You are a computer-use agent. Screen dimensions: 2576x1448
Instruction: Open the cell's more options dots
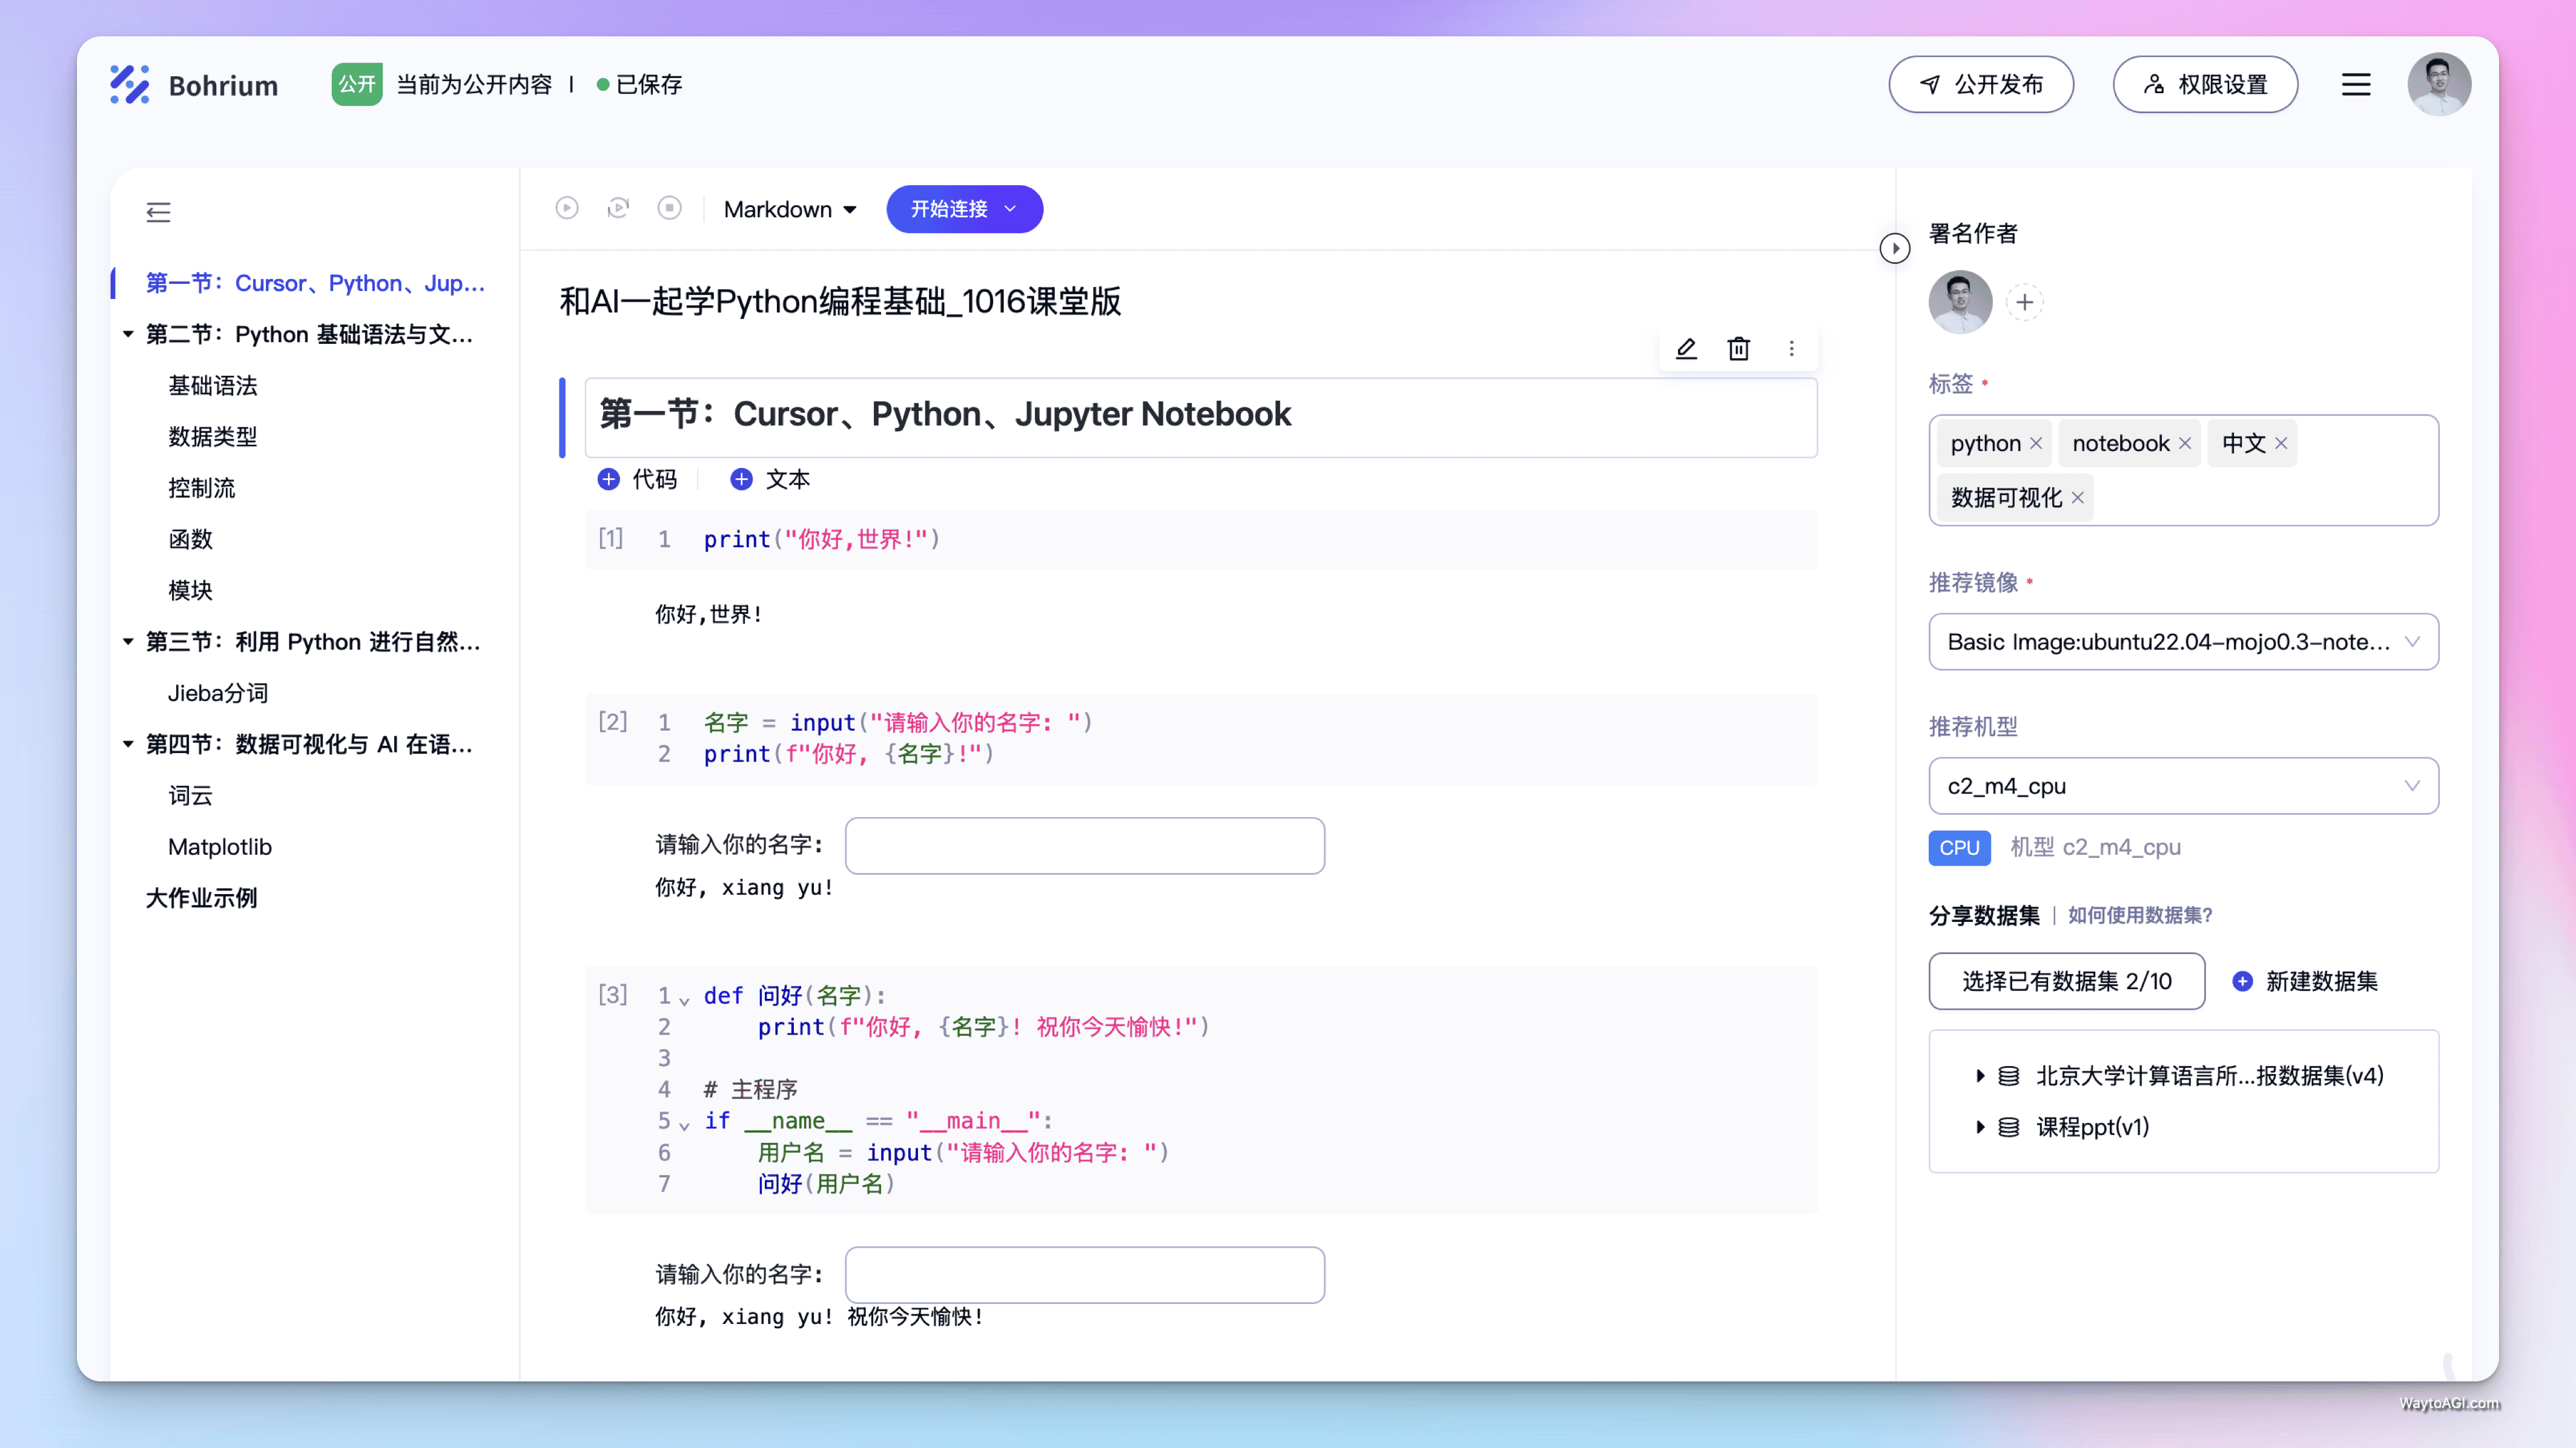pos(1791,348)
